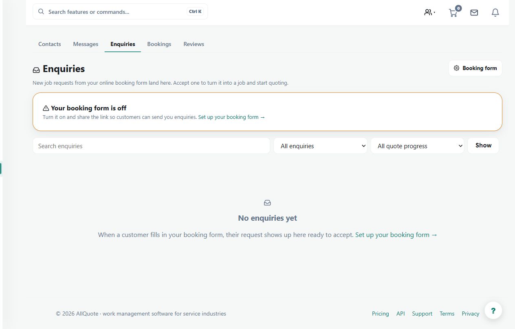Image resolution: width=515 pixels, height=329 pixels.
Task: Click the help question mark button
Action: 493,311
